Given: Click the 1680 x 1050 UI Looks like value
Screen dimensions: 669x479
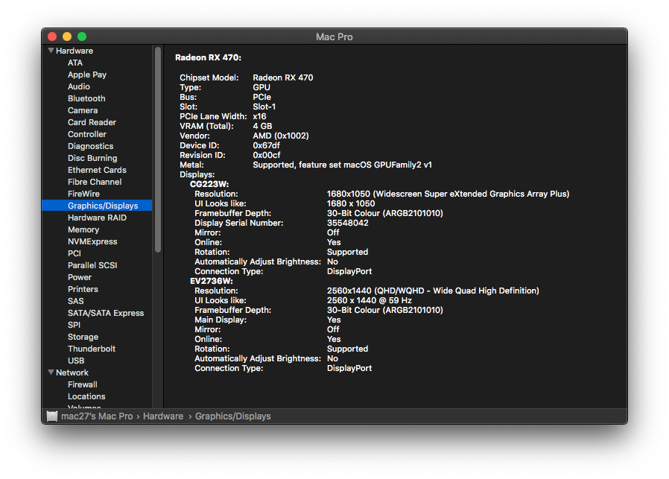Looking at the screenshot, I should point(351,204).
